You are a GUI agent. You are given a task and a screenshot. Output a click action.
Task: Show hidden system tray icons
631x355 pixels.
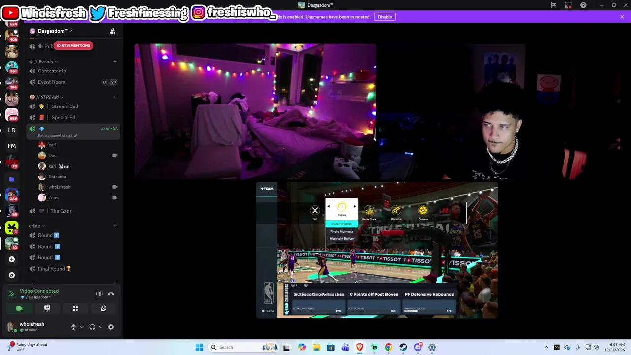click(546, 347)
